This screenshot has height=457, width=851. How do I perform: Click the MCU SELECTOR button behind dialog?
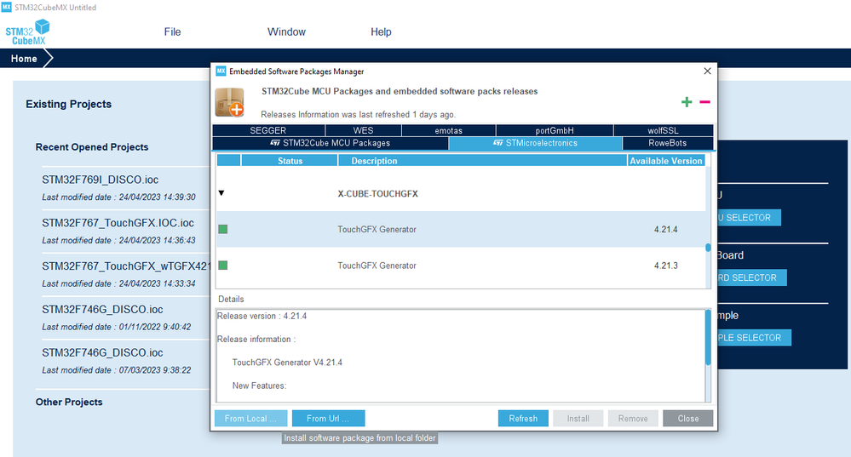[749, 217]
